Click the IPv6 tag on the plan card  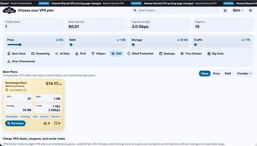tap(35, 117)
